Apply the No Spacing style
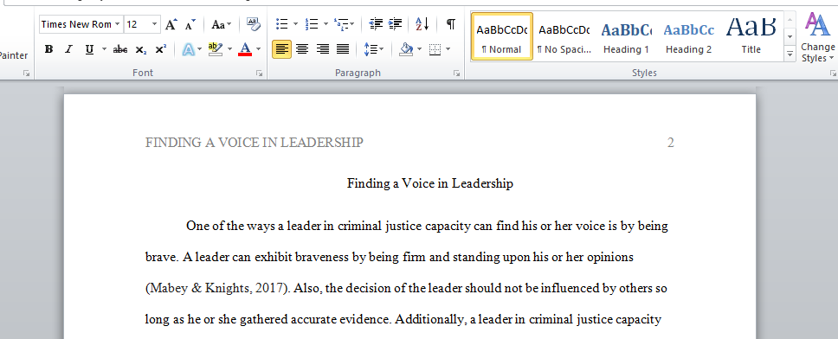Viewport: 838px width, 339px height. point(564,37)
